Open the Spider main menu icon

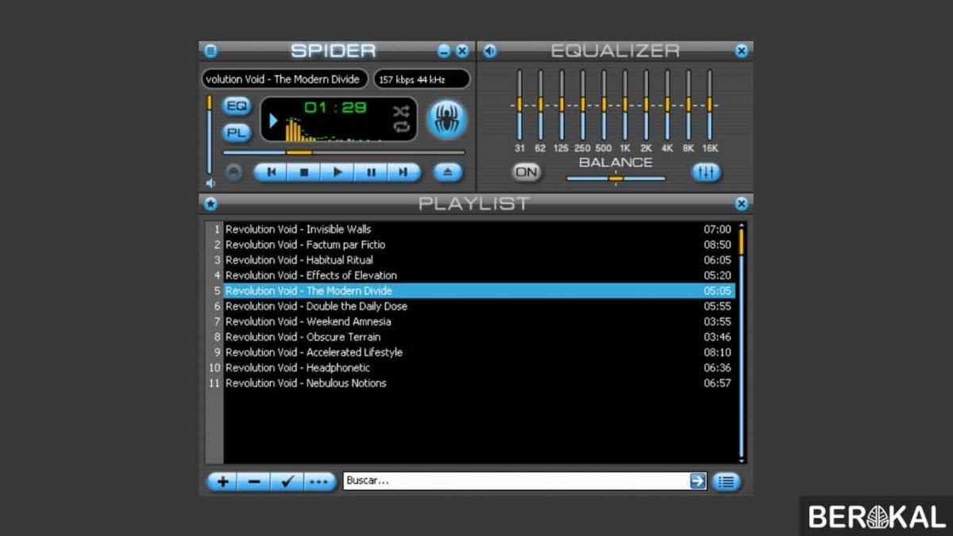tap(210, 51)
